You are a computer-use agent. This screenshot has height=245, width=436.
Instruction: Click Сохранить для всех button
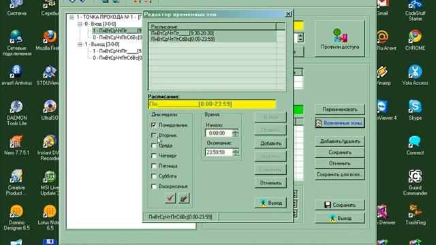[340, 175]
